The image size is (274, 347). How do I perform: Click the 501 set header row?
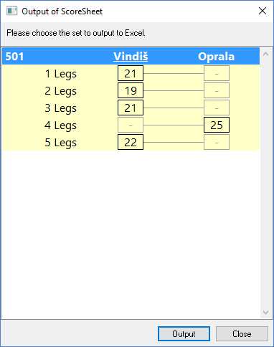[131, 56]
